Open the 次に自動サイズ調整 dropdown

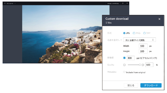140,40
